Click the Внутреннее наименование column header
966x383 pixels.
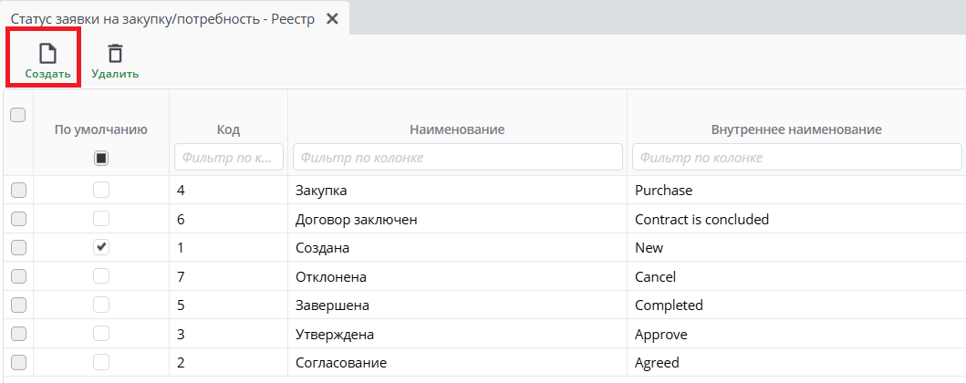[796, 129]
